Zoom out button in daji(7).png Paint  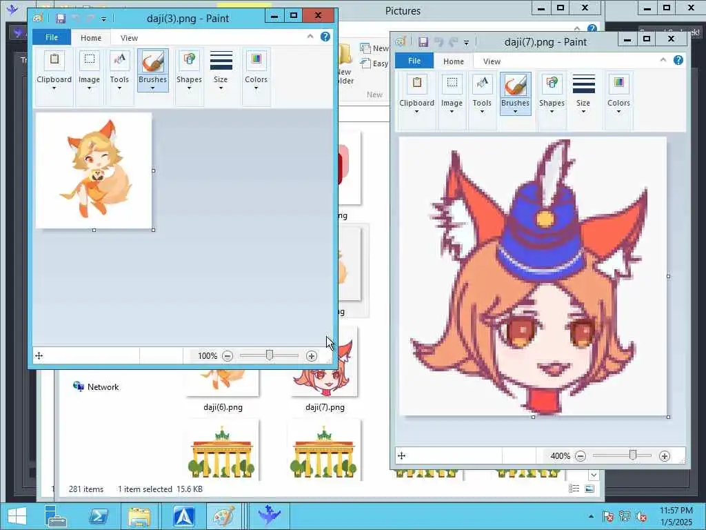(x=581, y=456)
